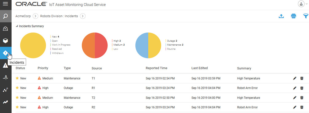Viewport: 309px width, 113px height.
Task: Edit the T1 High Temperature incident
Action: [295, 78]
